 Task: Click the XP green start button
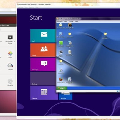(x=62, y=88)
